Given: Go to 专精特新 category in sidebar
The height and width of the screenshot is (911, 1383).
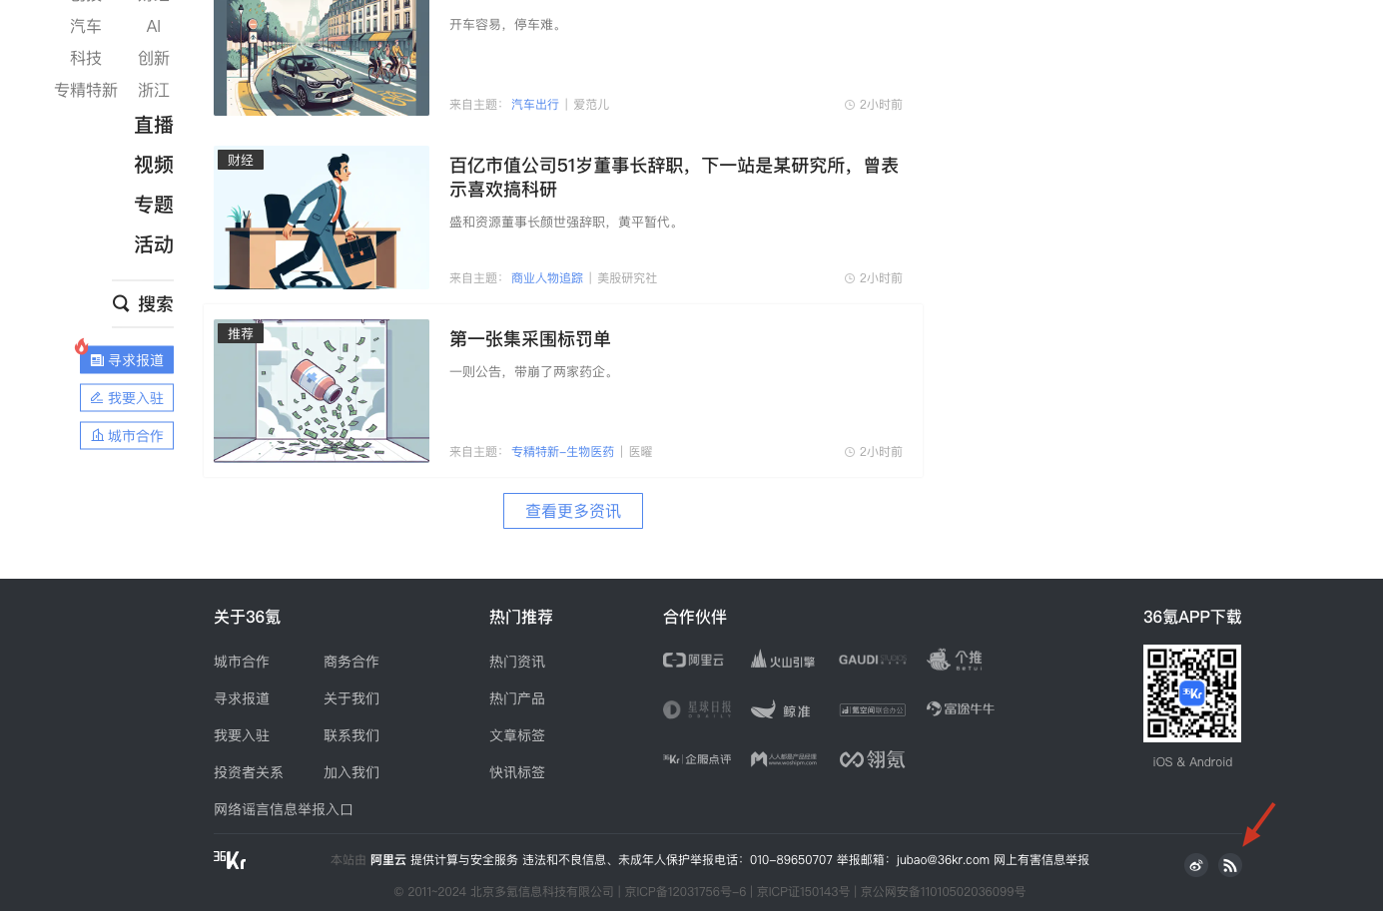Looking at the screenshot, I should tap(86, 90).
